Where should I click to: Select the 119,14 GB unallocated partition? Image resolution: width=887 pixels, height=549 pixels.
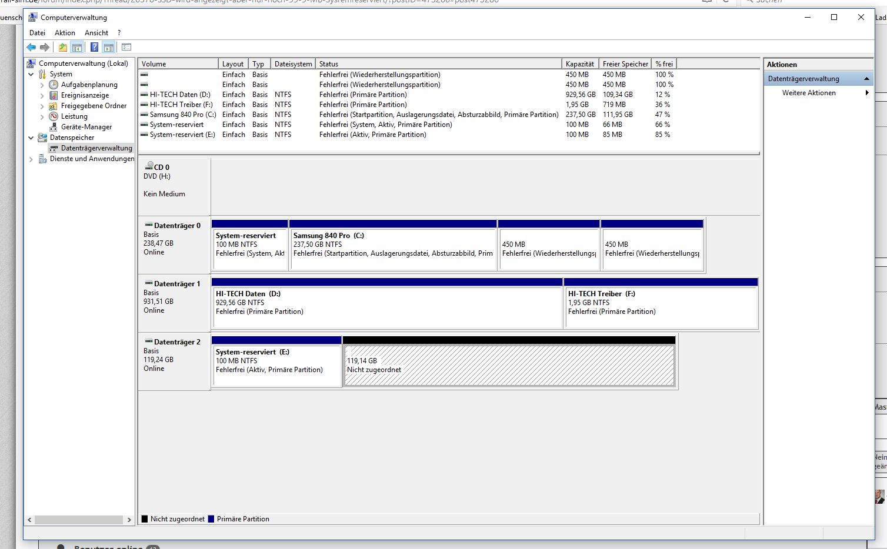[x=509, y=365]
